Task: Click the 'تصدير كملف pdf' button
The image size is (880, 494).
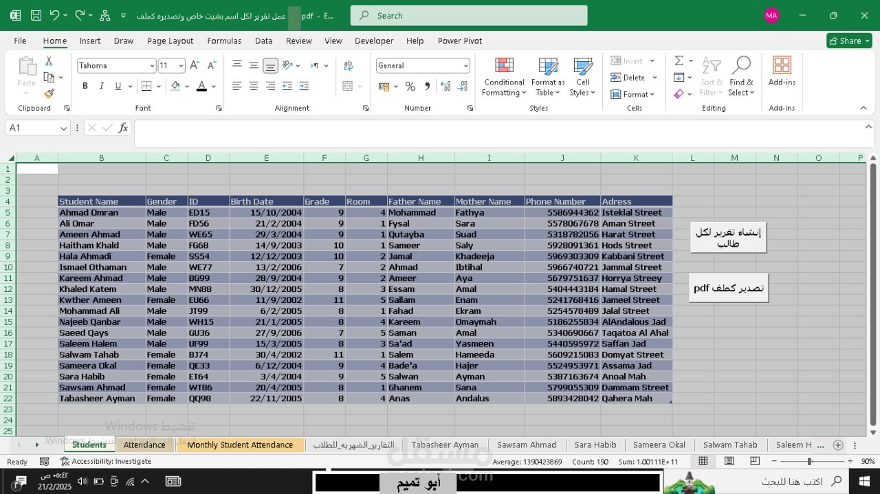Action: [x=729, y=288]
